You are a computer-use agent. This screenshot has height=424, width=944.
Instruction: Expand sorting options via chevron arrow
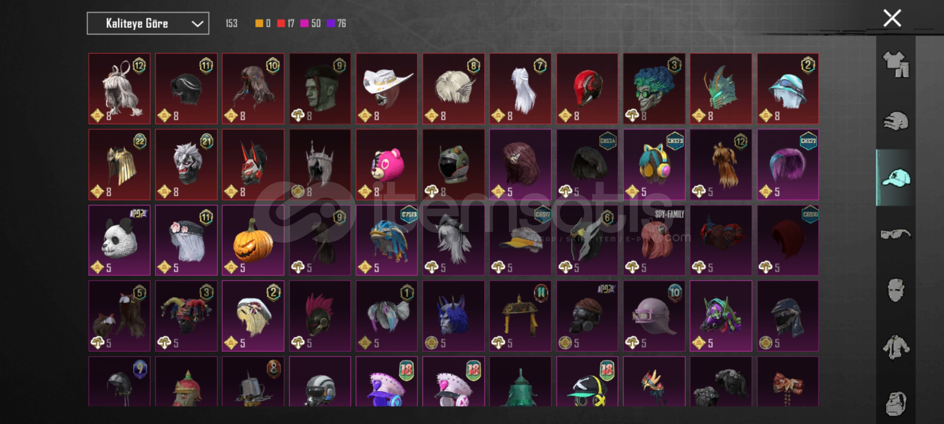point(197,24)
